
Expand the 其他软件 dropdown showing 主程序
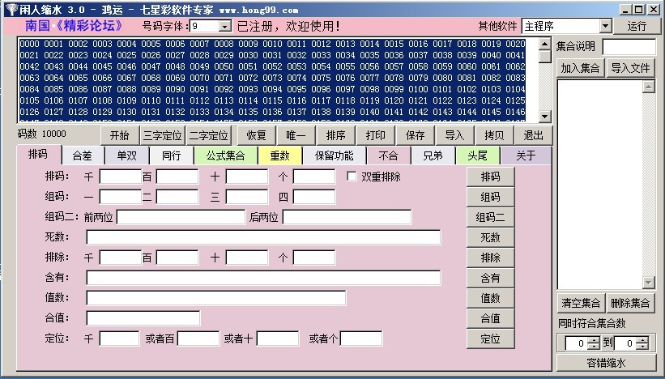click(x=605, y=27)
